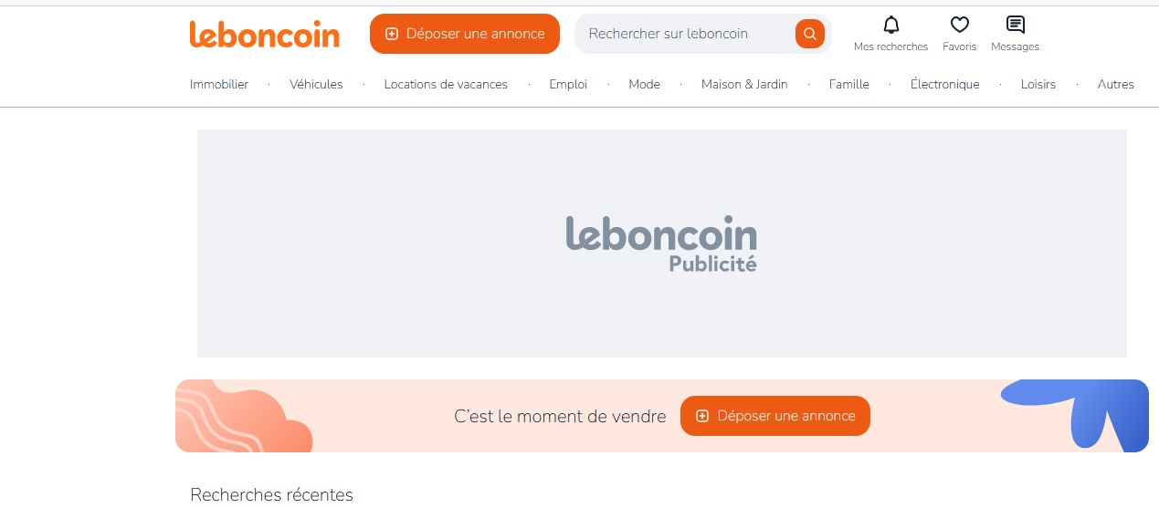Open the Loisirs category

[1038, 84]
